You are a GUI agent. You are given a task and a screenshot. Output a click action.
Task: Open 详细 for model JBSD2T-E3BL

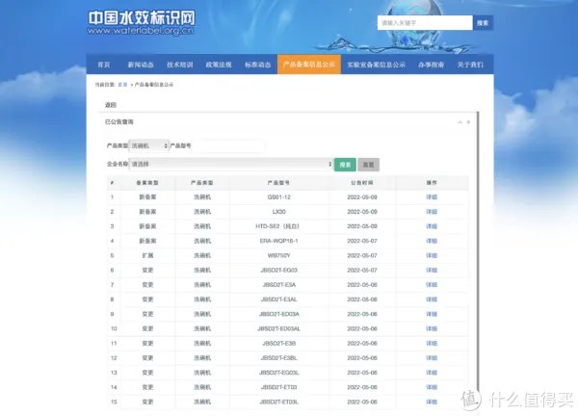[x=432, y=358]
